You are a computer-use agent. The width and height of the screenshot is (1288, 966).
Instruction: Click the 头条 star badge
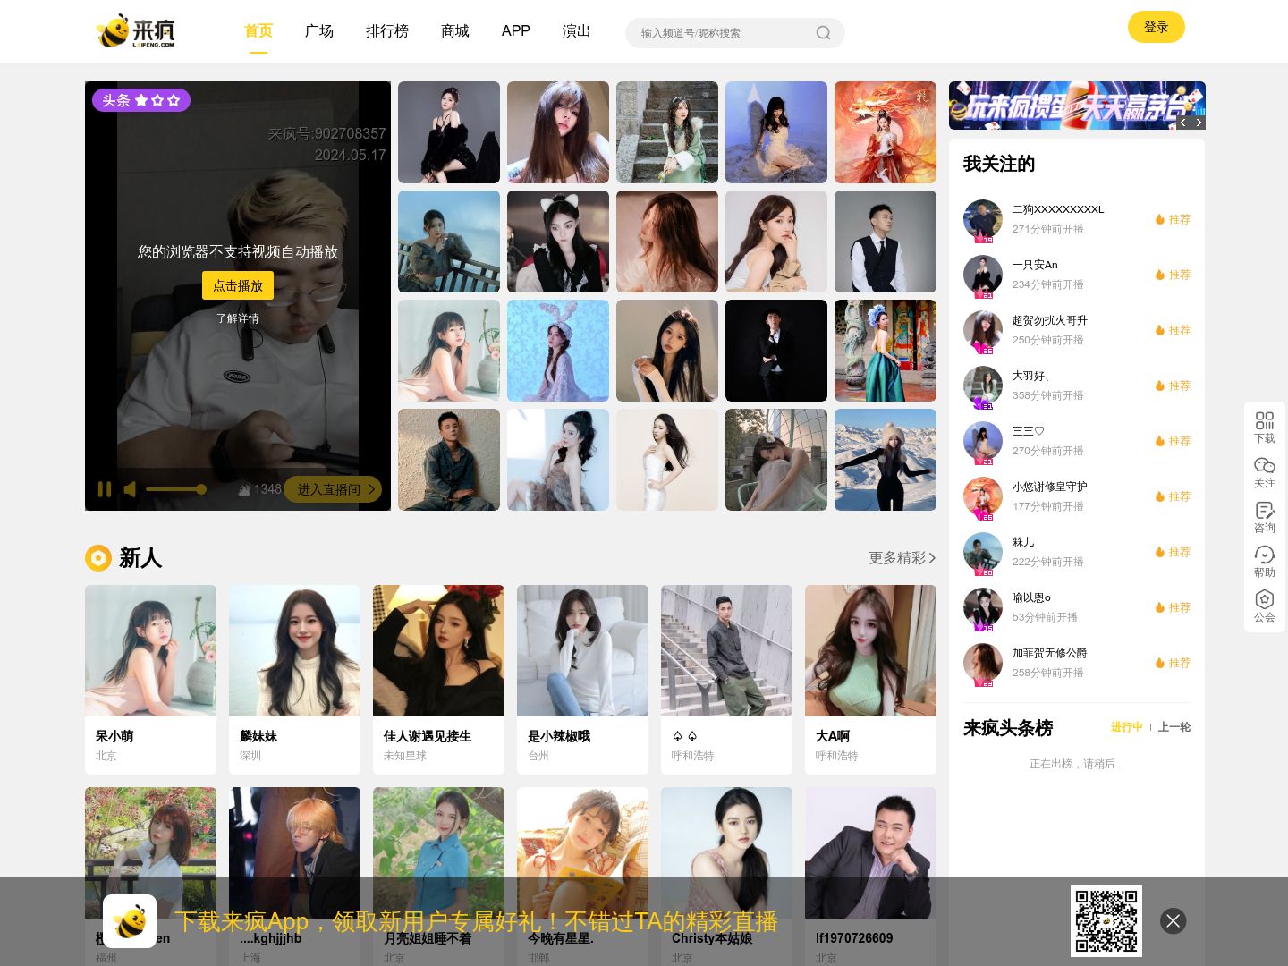[x=141, y=100]
